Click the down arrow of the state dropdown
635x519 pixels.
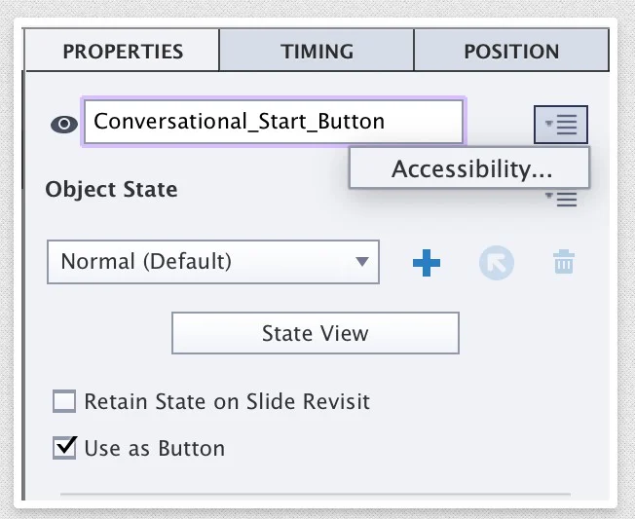tap(361, 262)
